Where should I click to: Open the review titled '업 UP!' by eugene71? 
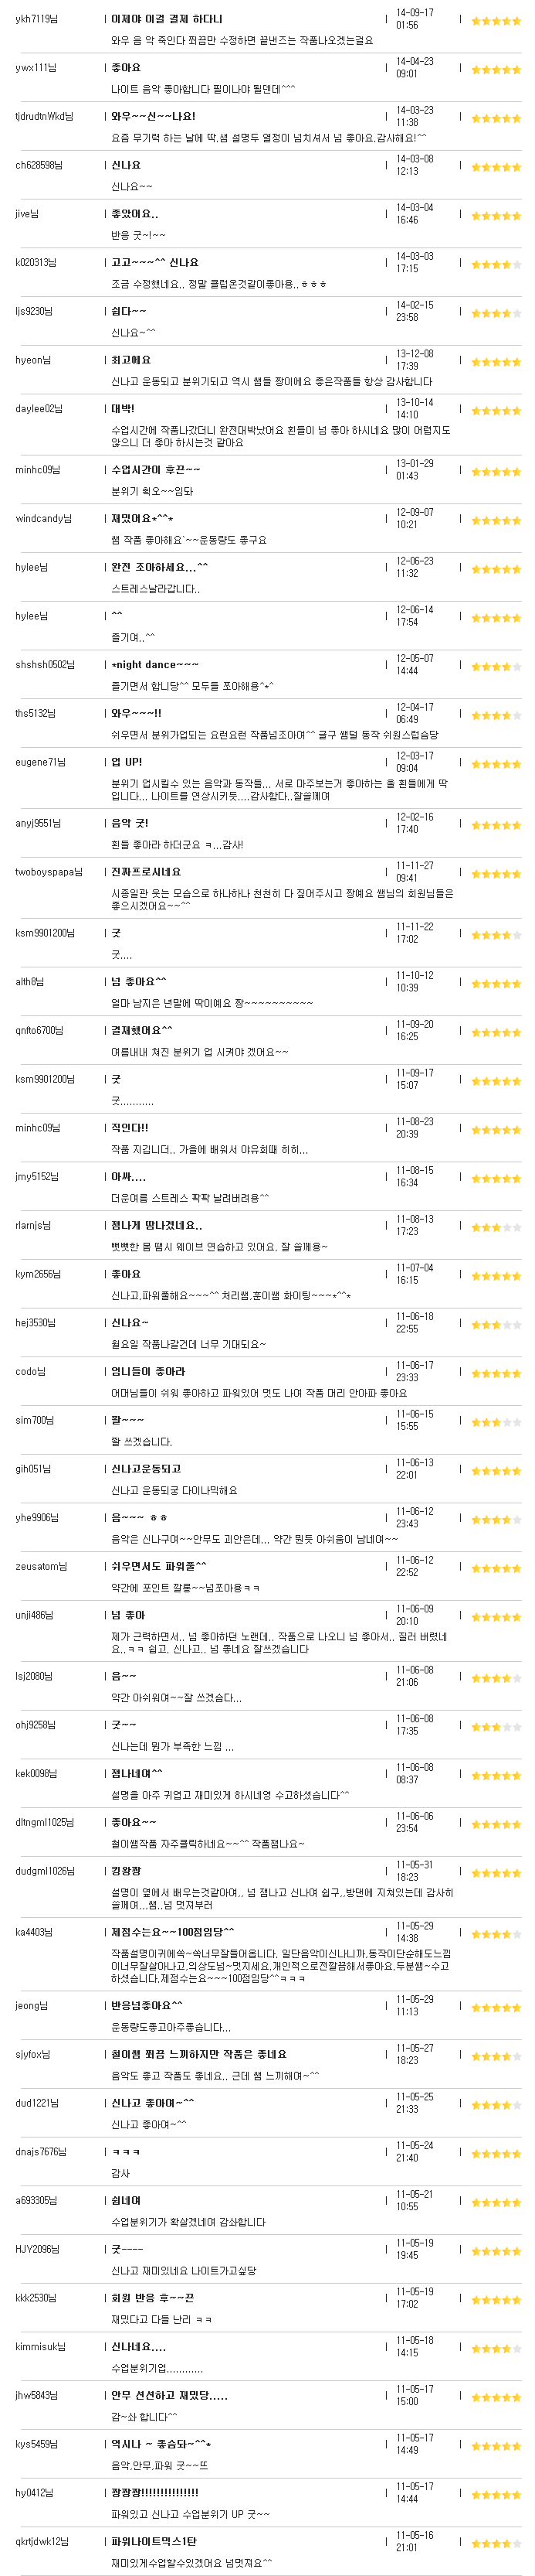[127, 762]
